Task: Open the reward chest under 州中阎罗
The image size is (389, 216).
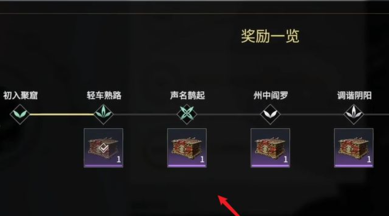Action: [x=270, y=148]
